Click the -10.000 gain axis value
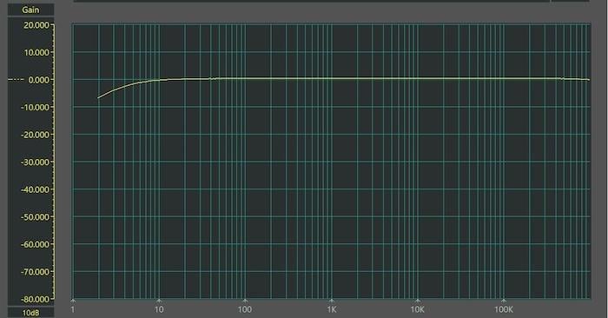608x318 pixels. pyautogui.click(x=36, y=107)
